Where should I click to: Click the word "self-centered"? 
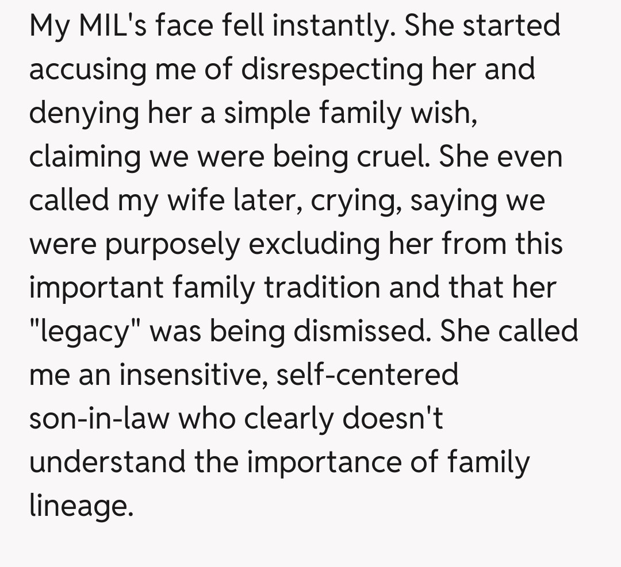coord(367,375)
